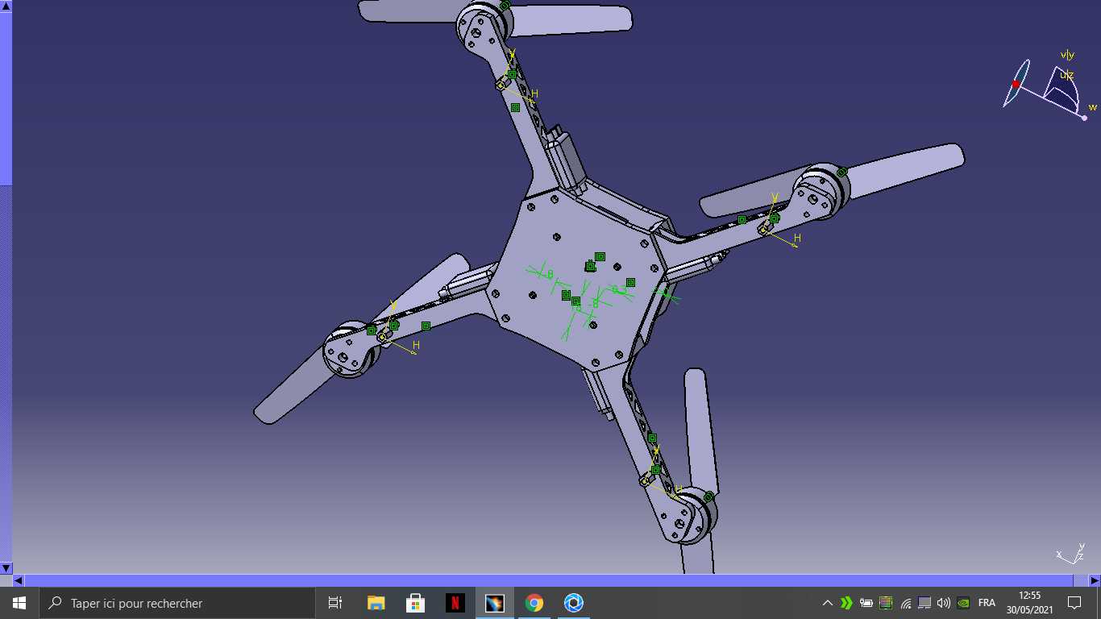
Task: Open Task View from the taskbar
Action: coord(335,603)
